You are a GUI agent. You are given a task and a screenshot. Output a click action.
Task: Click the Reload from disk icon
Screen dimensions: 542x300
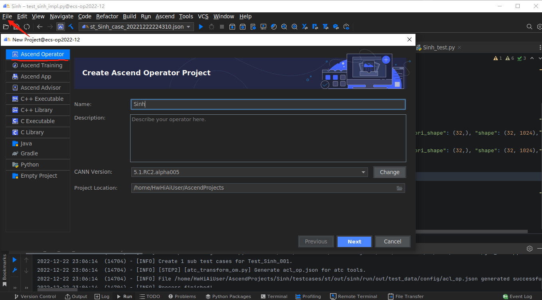coord(27,27)
